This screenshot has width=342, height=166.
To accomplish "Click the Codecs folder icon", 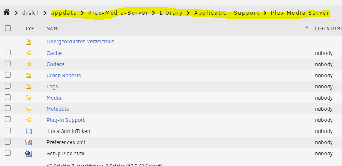I will 28,64.
